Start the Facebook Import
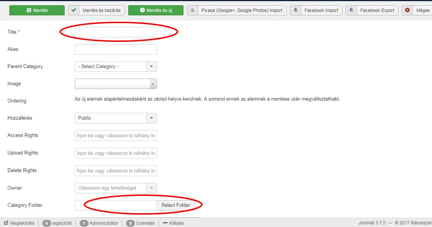 316,10
